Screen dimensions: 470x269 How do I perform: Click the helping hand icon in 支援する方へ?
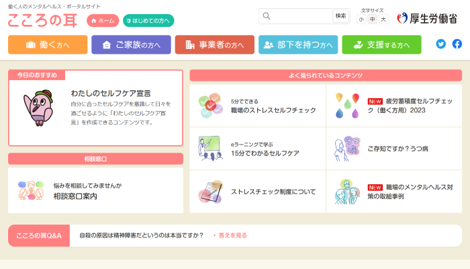358,45
